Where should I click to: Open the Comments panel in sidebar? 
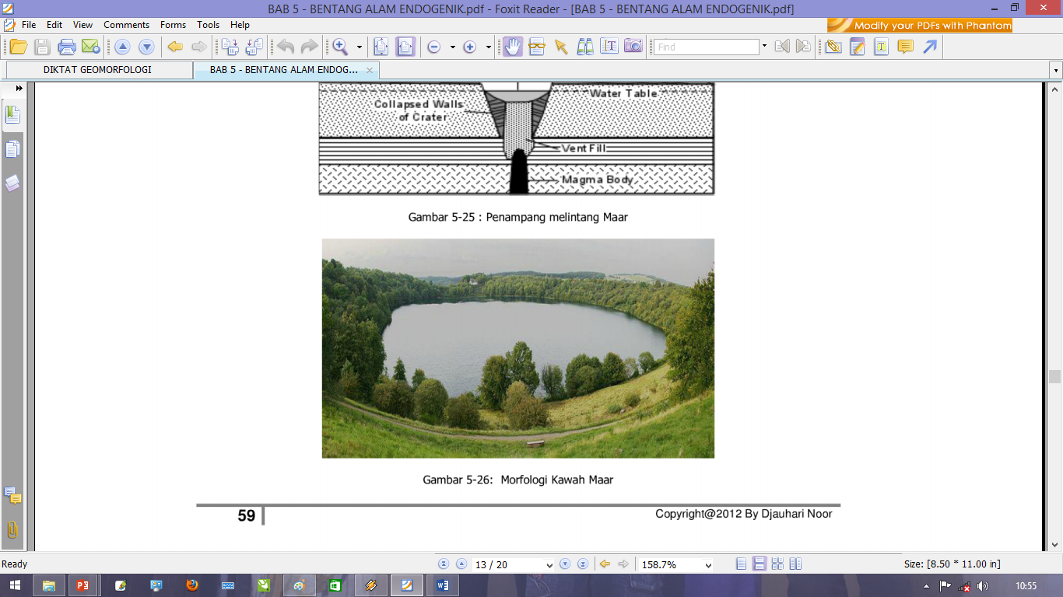coord(12,495)
